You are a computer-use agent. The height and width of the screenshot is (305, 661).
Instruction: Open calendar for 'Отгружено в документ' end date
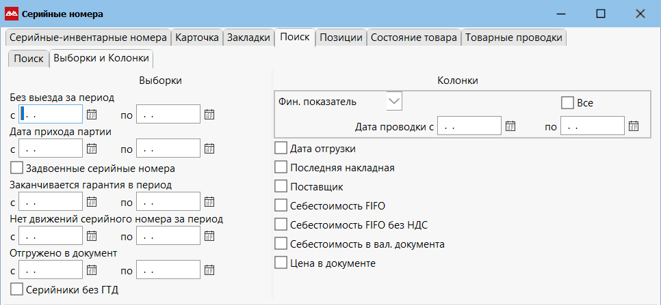[210, 270]
